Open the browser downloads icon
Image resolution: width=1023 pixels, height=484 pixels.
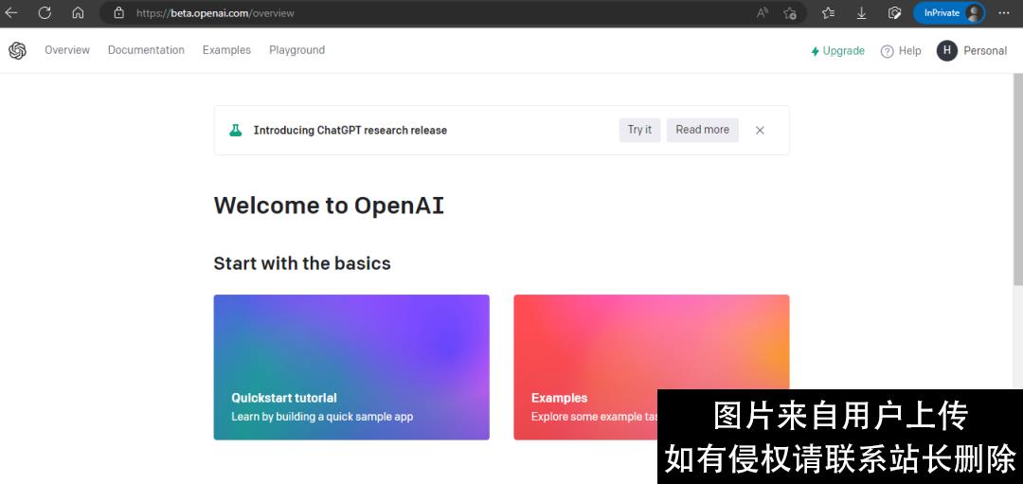(862, 13)
